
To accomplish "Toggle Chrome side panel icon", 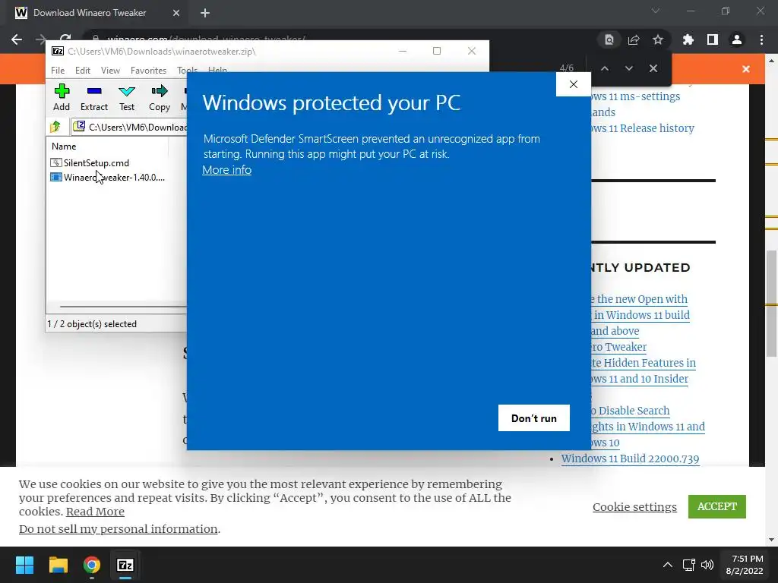I will click(x=713, y=39).
